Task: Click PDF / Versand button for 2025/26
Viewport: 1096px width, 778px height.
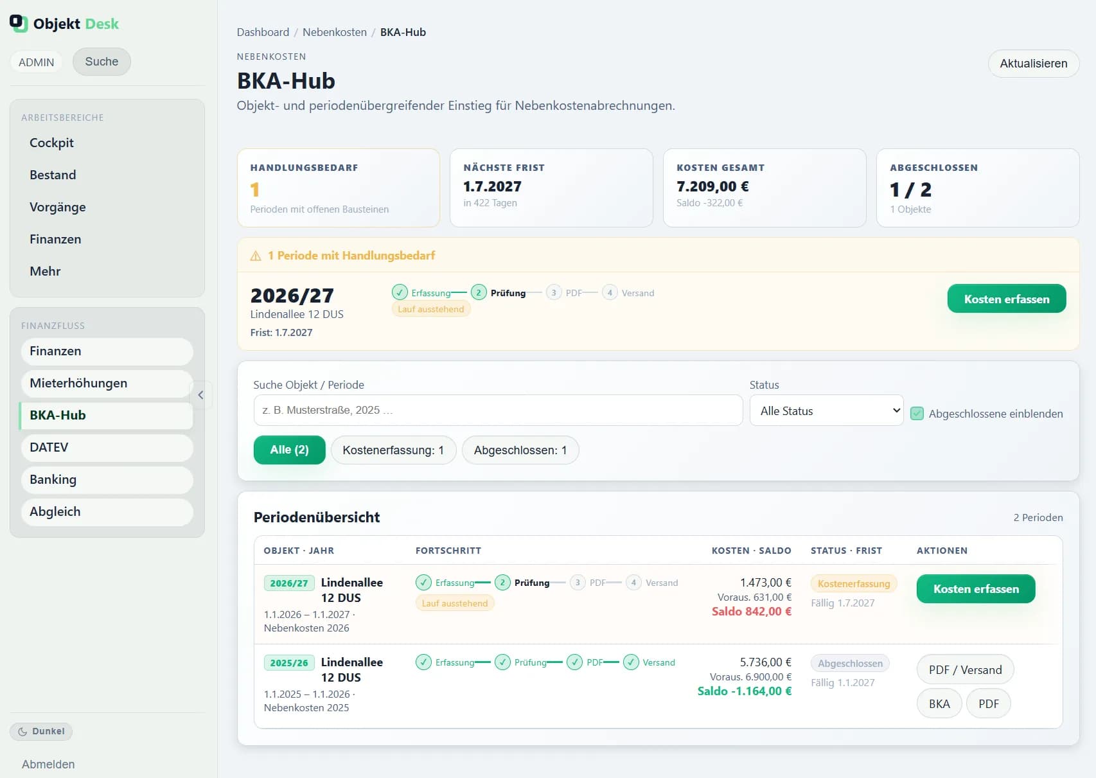Action: pos(965,670)
